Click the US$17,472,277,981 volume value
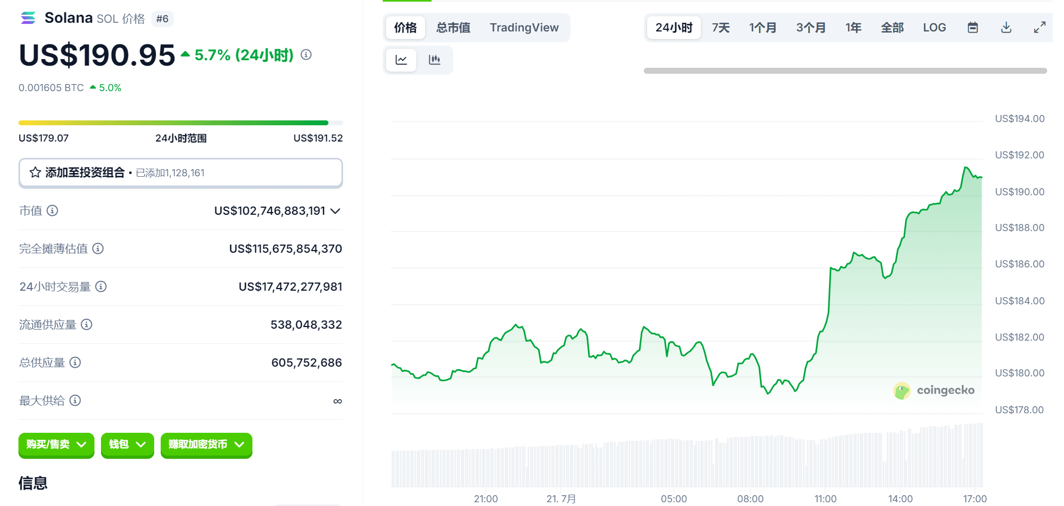1064x506 pixels. tap(290, 286)
